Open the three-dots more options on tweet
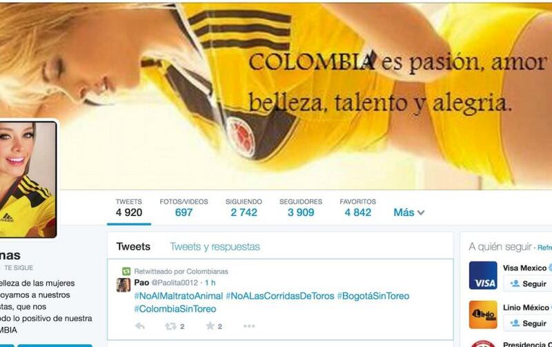552x347 pixels. [x=249, y=326]
